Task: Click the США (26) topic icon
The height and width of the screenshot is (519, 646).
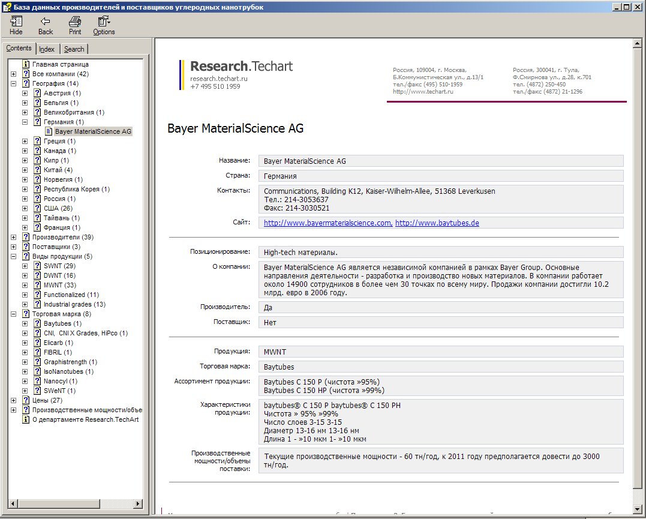Action: tap(38, 208)
